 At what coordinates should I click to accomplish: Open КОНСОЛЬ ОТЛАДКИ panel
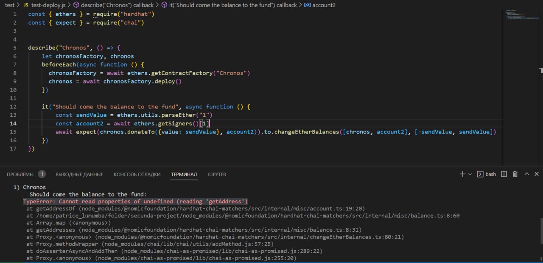click(137, 174)
